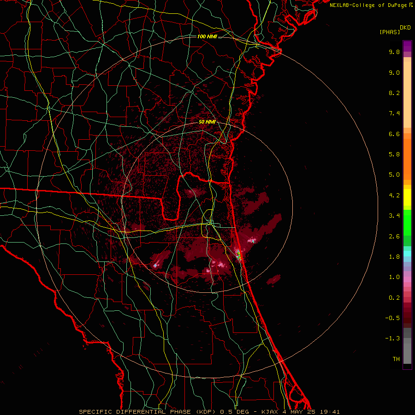This screenshot has width=415, height=415.
Task: Click the KJAX radar site identifier in caption
Action: click(270, 412)
